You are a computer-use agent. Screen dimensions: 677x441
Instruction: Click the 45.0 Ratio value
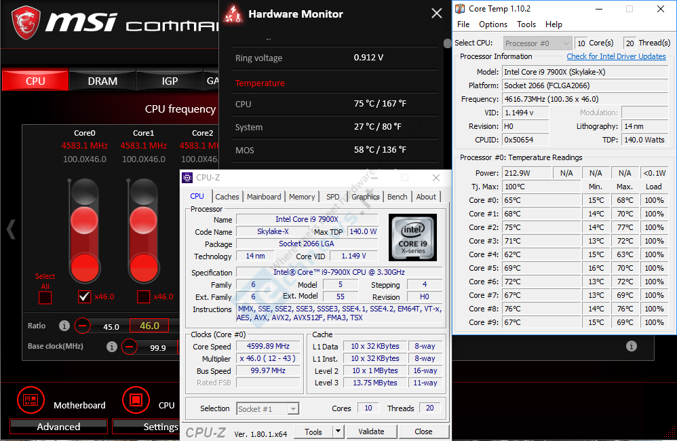pos(111,326)
